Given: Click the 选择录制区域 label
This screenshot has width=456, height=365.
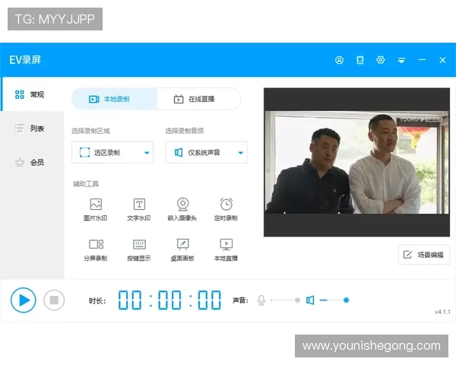Looking at the screenshot, I should [90, 131].
